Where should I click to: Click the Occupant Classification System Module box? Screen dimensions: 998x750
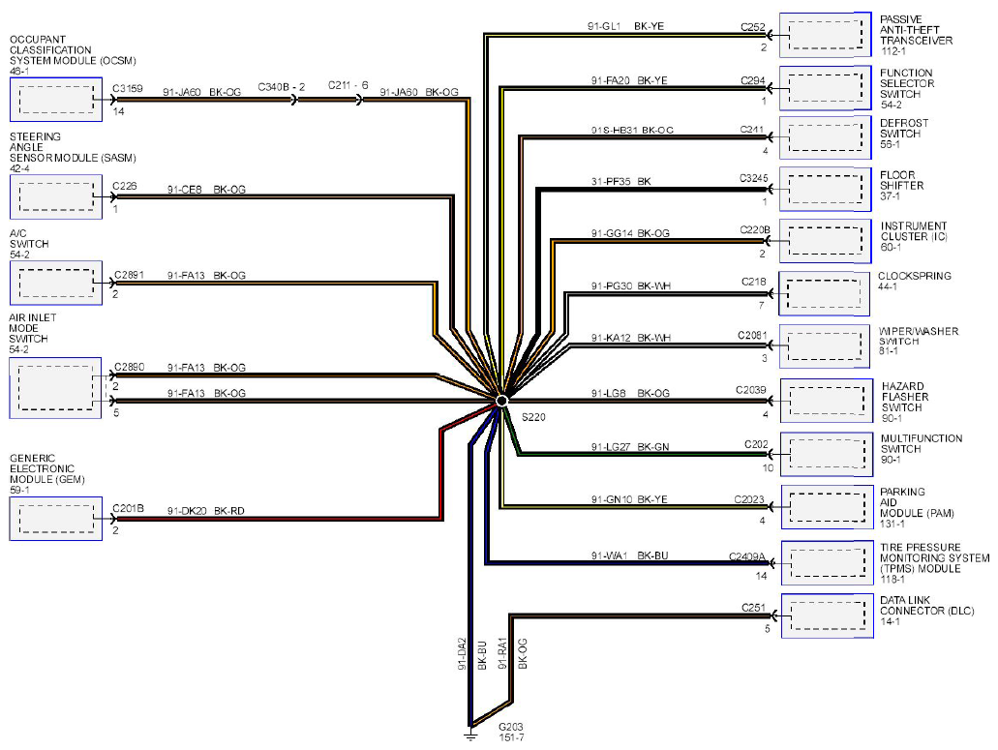pyautogui.click(x=56, y=100)
